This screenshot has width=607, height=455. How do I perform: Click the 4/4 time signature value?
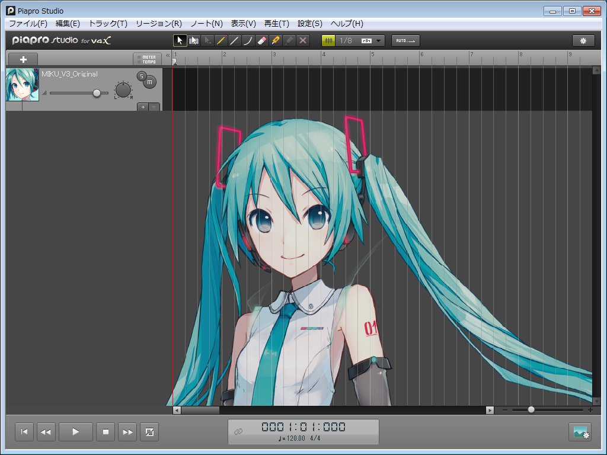tap(315, 438)
